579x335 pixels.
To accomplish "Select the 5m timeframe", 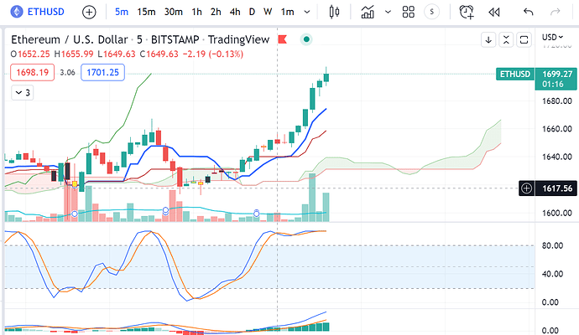I will 122,12.
